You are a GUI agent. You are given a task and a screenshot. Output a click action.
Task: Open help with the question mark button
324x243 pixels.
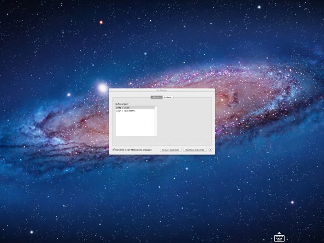click(x=210, y=150)
